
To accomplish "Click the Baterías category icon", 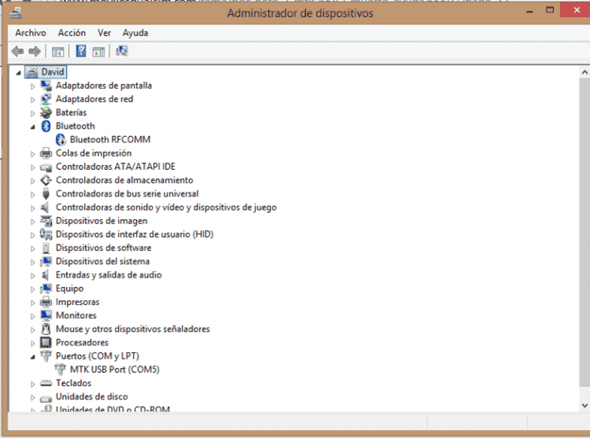I will point(46,112).
